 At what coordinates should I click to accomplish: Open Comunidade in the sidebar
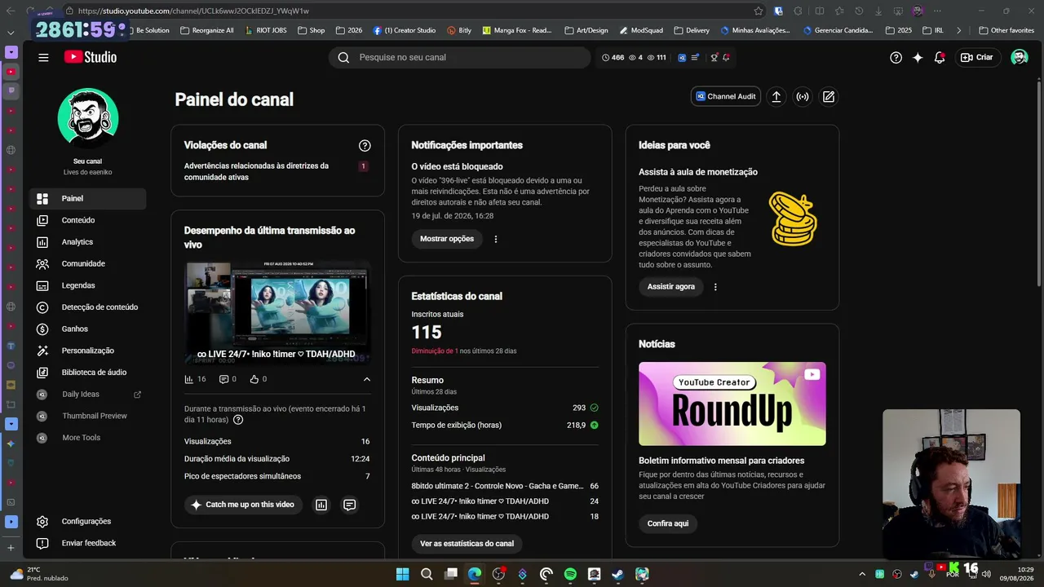88,264
